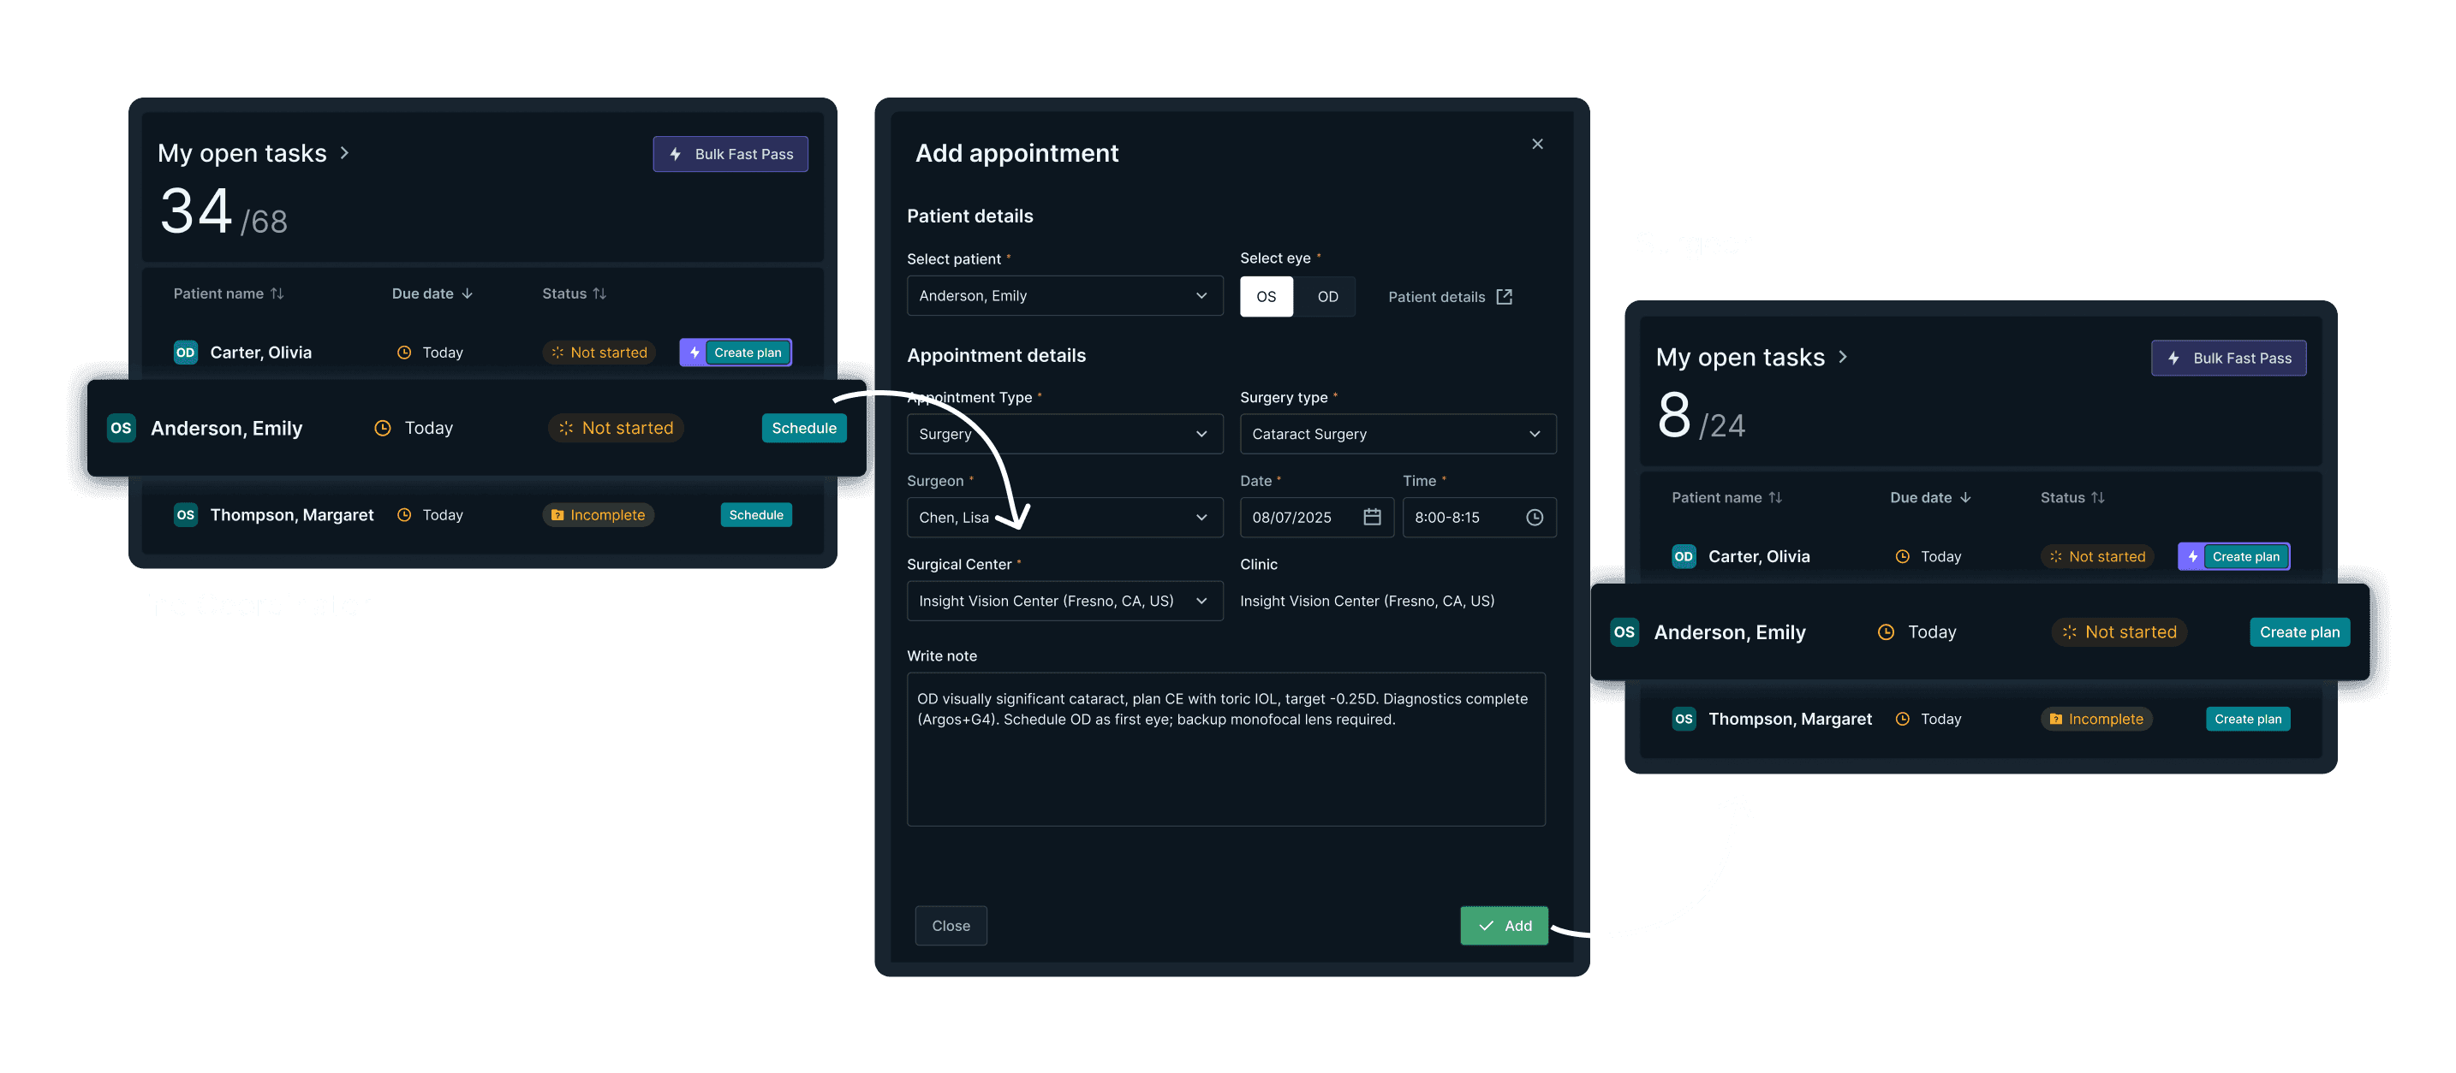This screenshot has height=1073, width=2456.
Task: Open the date calendar picker icon
Action: click(x=1372, y=517)
